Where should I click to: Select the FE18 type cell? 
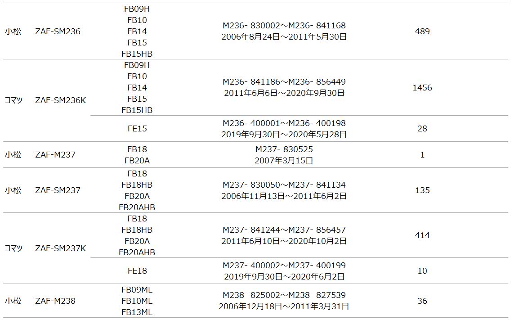pyautogui.click(x=137, y=271)
